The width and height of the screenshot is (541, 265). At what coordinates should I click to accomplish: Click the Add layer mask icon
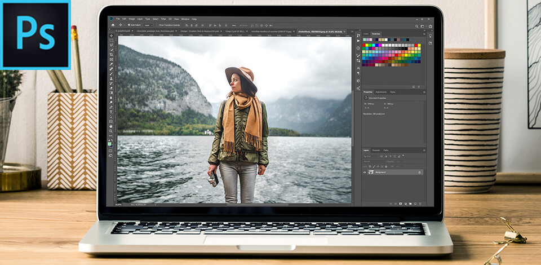pos(400,204)
